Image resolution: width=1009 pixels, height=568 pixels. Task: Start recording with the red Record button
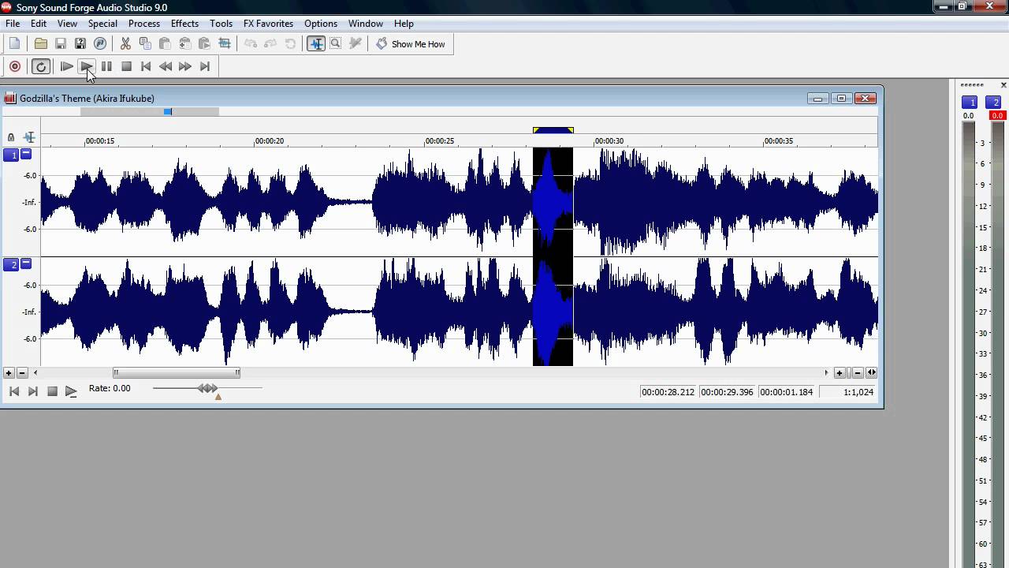pos(15,67)
